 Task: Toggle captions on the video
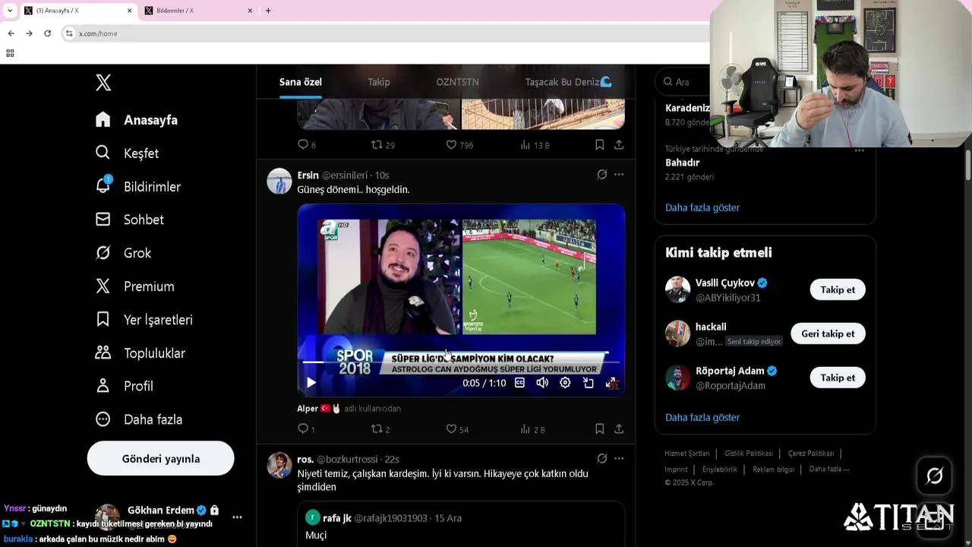[x=519, y=383]
